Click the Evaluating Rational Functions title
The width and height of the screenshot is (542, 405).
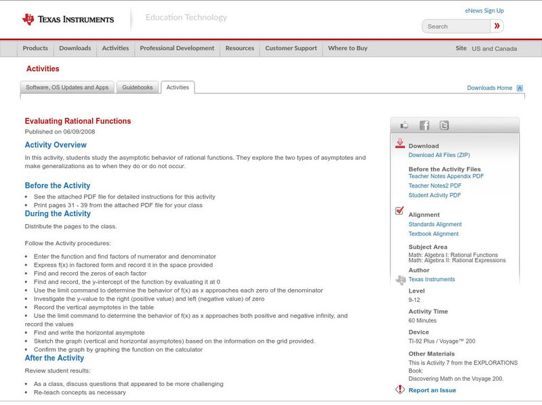78,121
